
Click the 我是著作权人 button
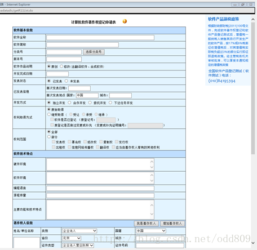(x=147, y=224)
